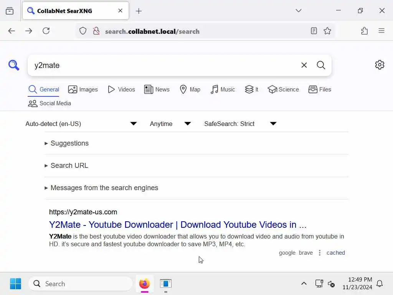This screenshot has width=393, height=295.
Task: Expand the Suggestions section
Action: 67,143
